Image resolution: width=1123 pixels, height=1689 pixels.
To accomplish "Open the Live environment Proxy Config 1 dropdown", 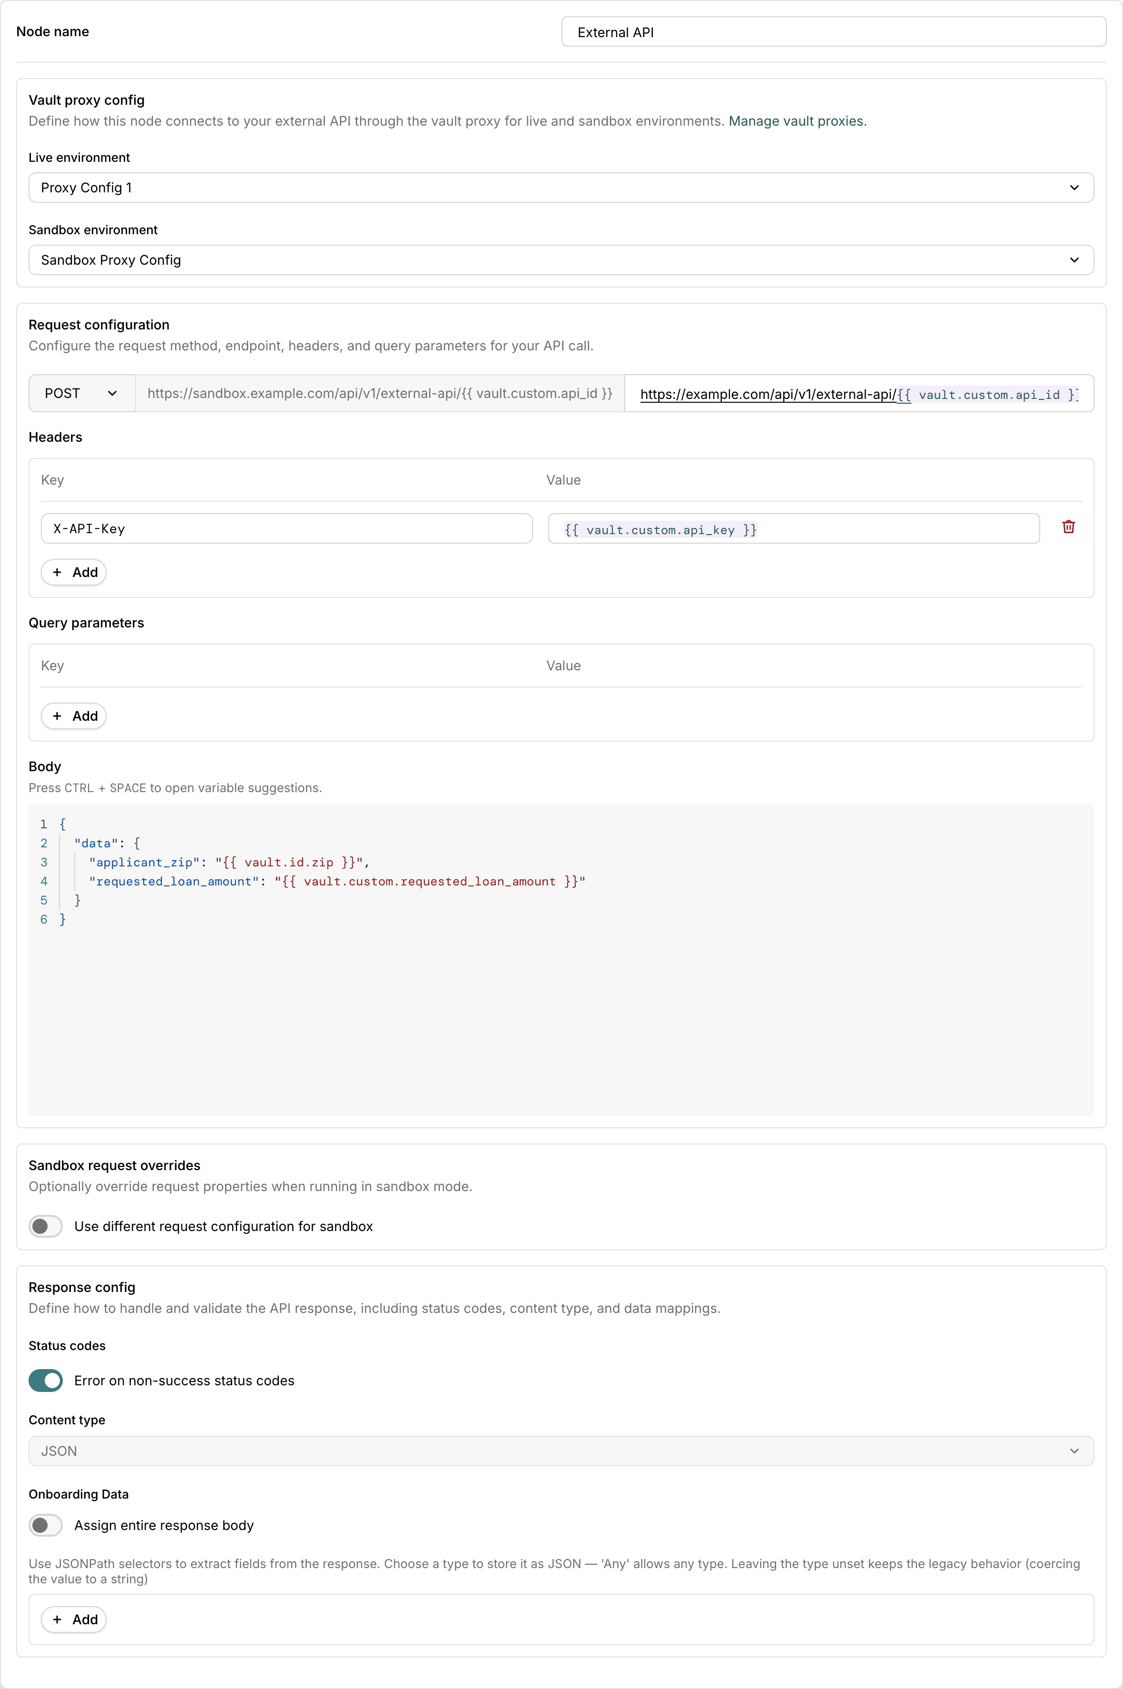I will (561, 188).
